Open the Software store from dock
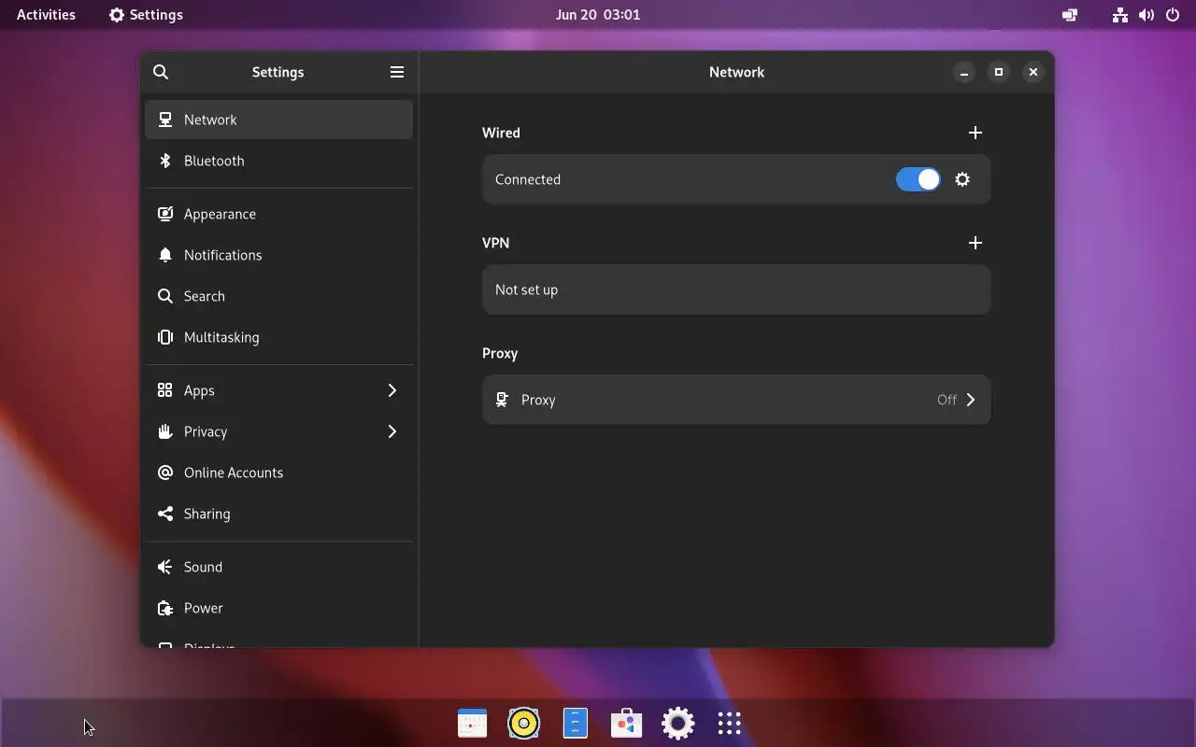This screenshot has height=747, width=1196. (x=626, y=723)
